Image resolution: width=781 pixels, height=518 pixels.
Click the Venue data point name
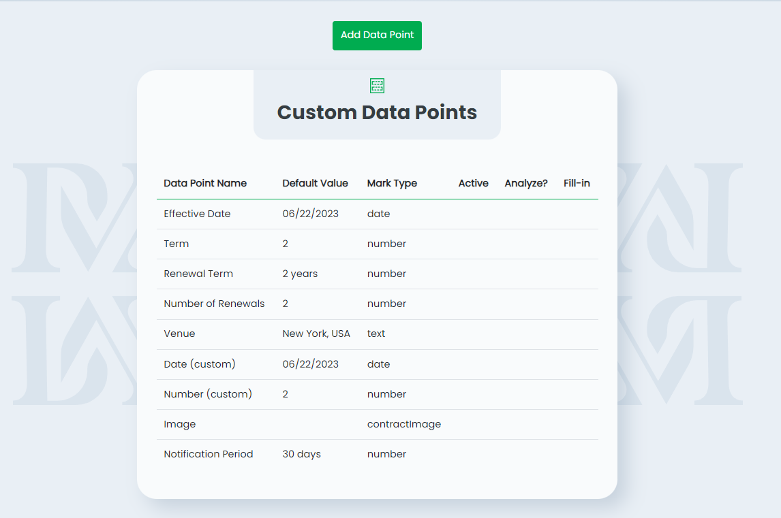pos(179,334)
